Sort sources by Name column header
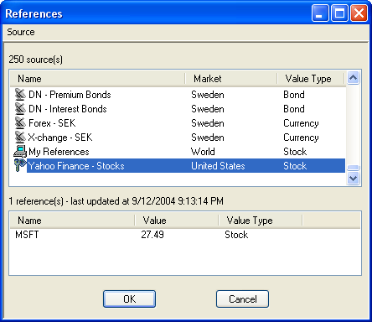Image resolution: width=372 pixels, height=322 pixels. 97,79
